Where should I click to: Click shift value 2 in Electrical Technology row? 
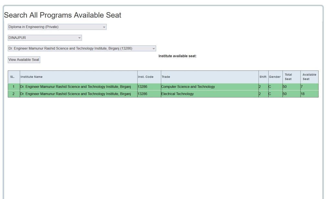[260, 94]
